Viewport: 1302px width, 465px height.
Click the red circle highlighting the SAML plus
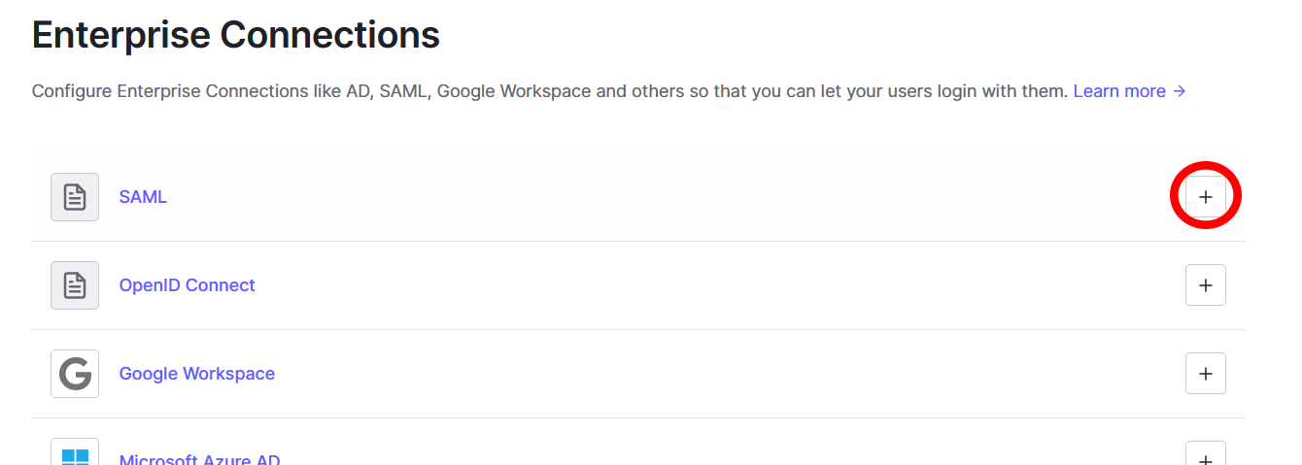pyautogui.click(x=1206, y=195)
